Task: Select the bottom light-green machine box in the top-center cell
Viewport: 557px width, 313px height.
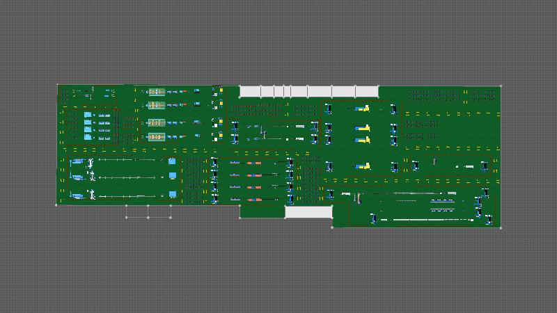Action: tap(155, 137)
